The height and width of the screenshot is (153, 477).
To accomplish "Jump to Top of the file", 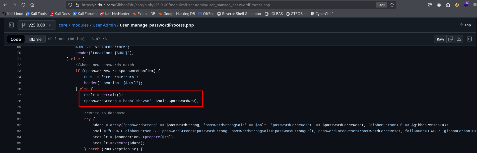I will pyautogui.click(x=465, y=25).
